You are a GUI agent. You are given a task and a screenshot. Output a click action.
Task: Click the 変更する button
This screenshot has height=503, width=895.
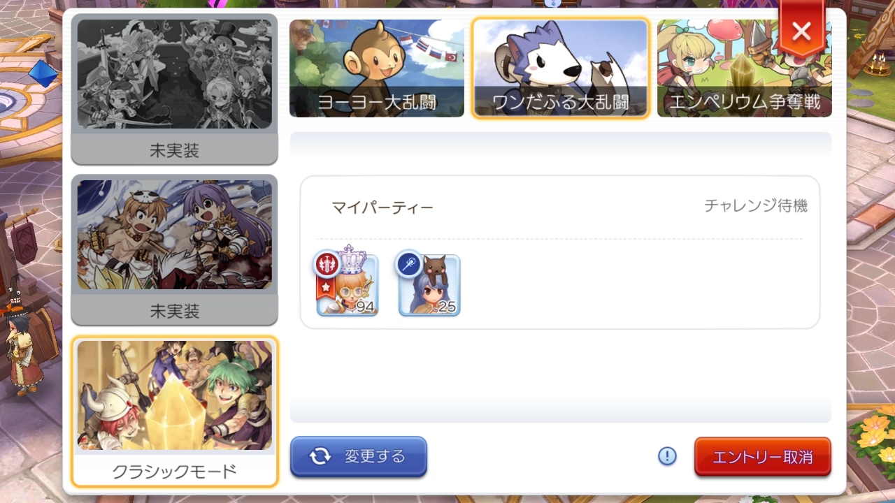(359, 456)
